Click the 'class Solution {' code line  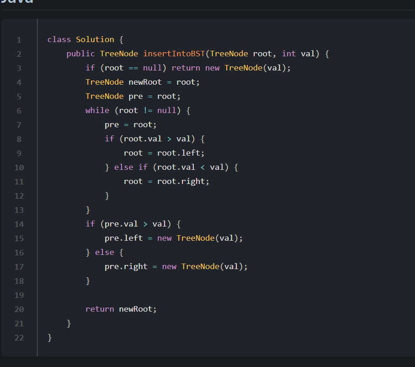(x=85, y=40)
